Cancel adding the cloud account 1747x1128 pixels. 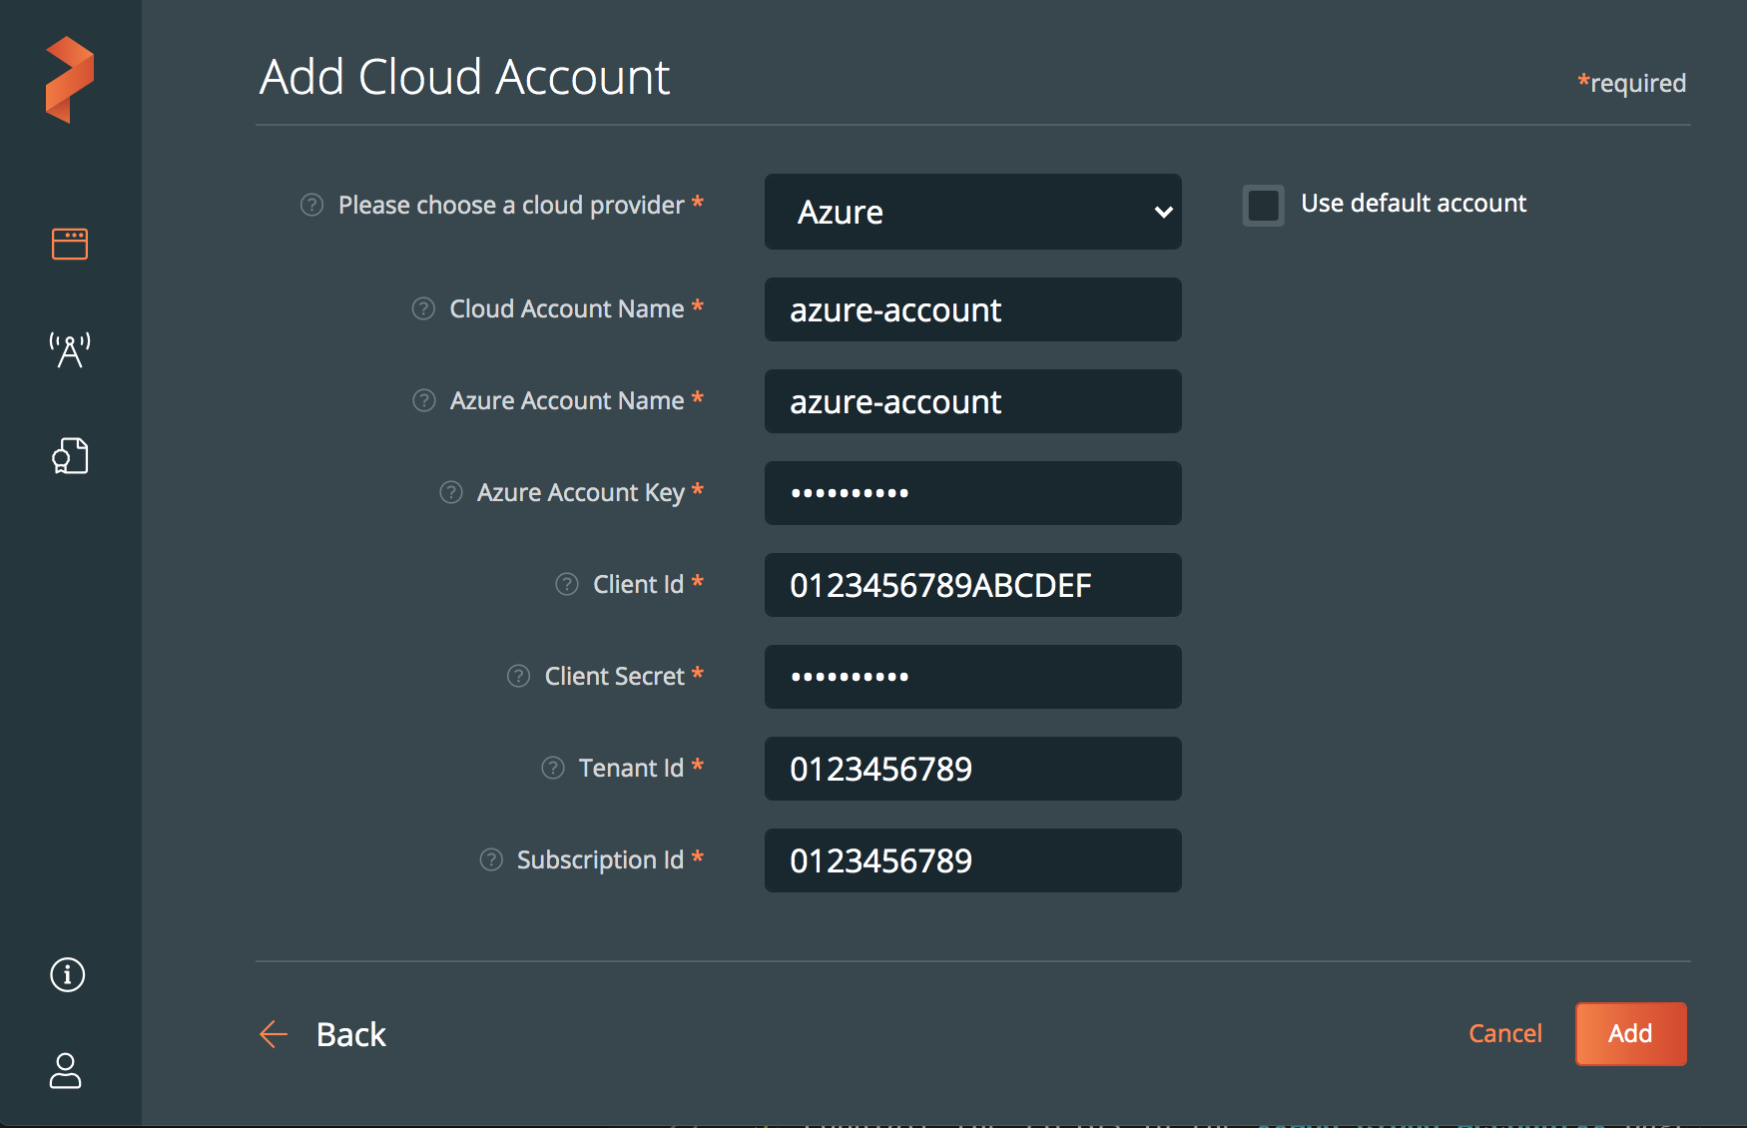click(1504, 1034)
